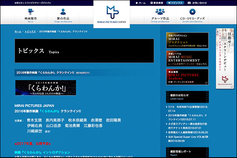Select the highlighted トピックス top bar tab
This screenshot has height=158, width=237.
pyautogui.click(x=176, y=3)
